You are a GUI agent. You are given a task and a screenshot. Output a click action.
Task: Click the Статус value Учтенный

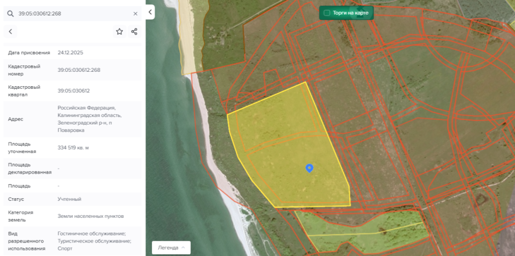pos(69,199)
